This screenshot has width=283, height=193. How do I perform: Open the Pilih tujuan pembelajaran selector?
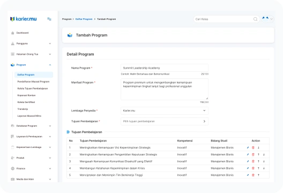click(x=165, y=121)
